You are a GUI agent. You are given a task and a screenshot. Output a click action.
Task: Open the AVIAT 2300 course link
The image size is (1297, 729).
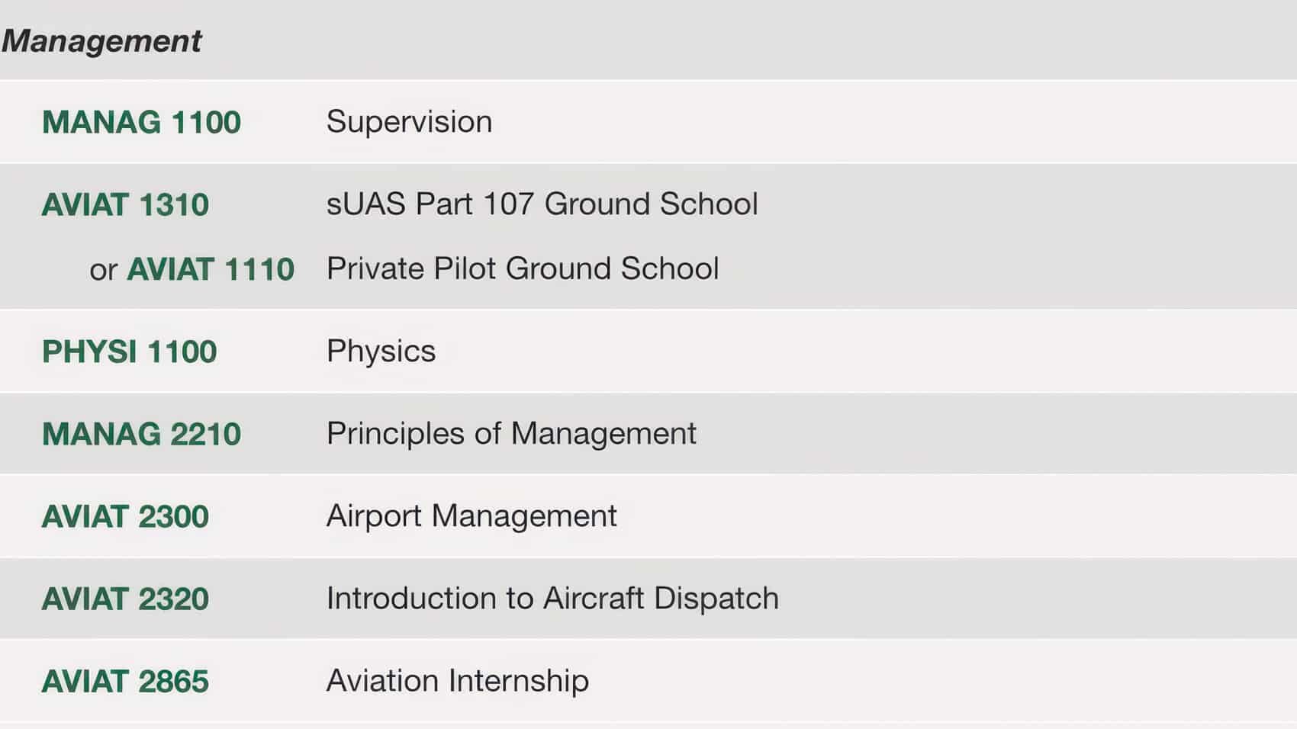pyautogui.click(x=125, y=516)
